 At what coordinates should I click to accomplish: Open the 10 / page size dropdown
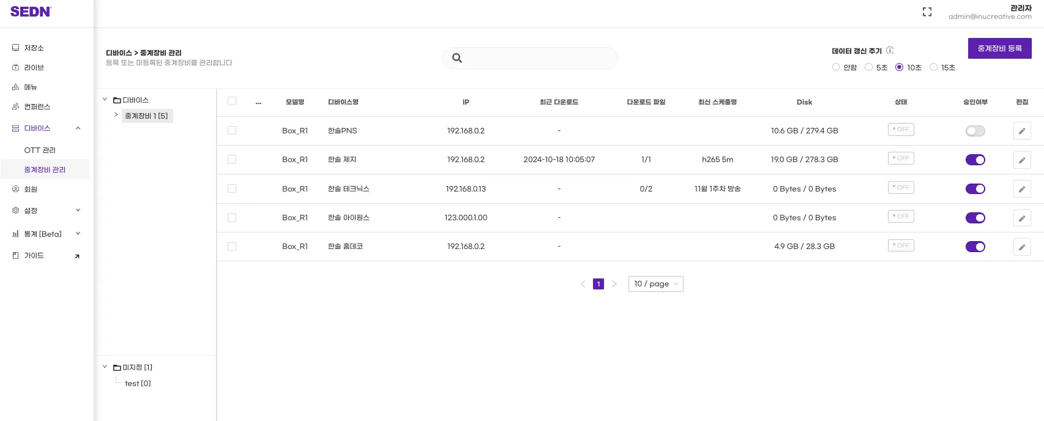coord(655,284)
